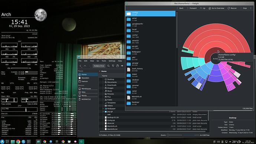
Task: Select the MemInfo.sh file in Filelight list
Action: point(150,98)
